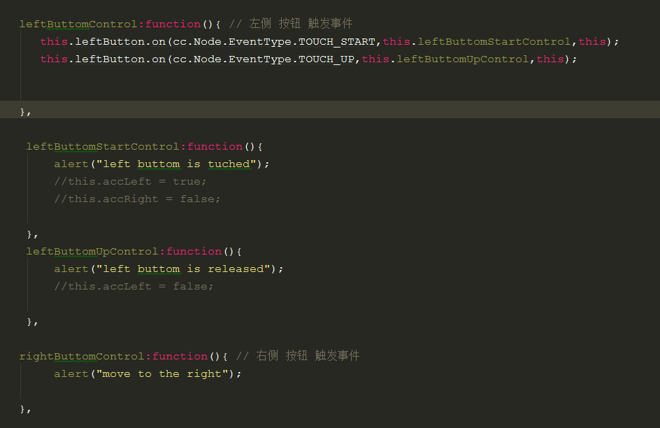
Task: Click the highlighted closing brace line
Action: [25, 111]
